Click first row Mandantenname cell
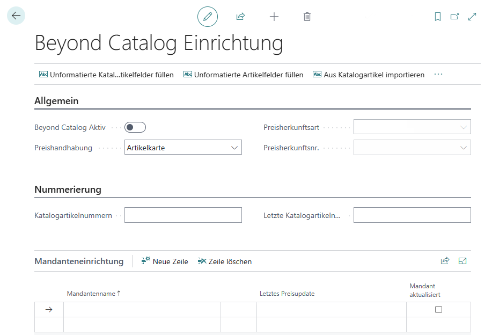 point(142,310)
